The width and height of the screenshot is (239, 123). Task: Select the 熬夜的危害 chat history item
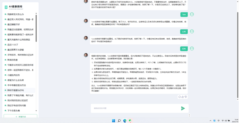point(13,60)
